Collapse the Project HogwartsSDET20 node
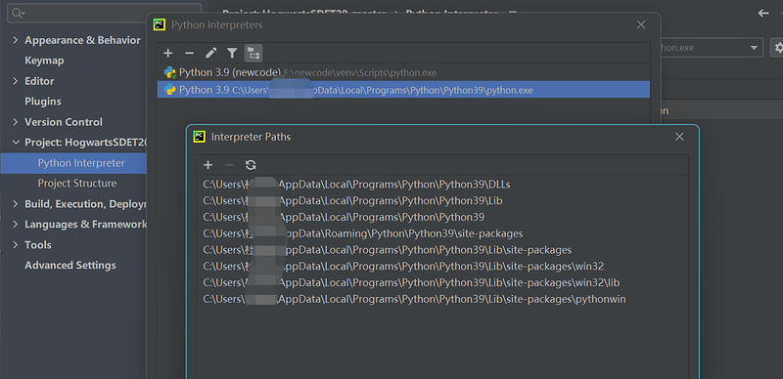The width and height of the screenshot is (783, 379). 16,143
